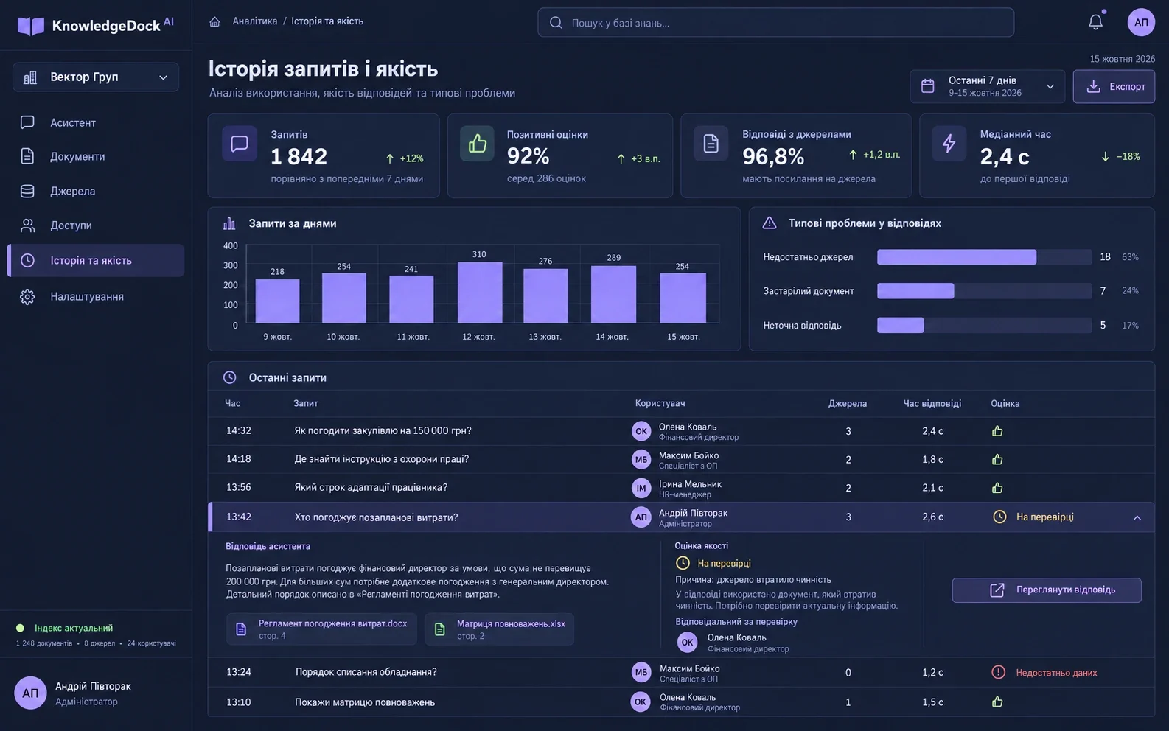Click the Аналітика breadcrumb link

pos(255,21)
